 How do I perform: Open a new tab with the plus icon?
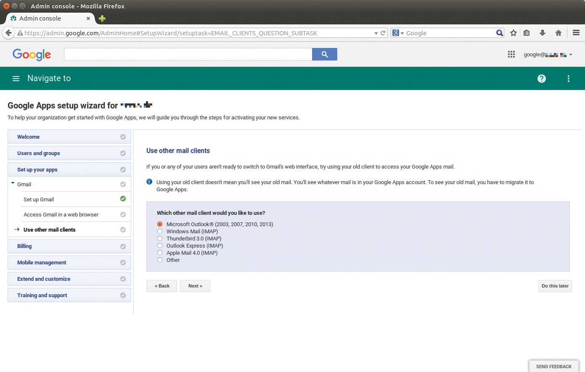coord(102,18)
